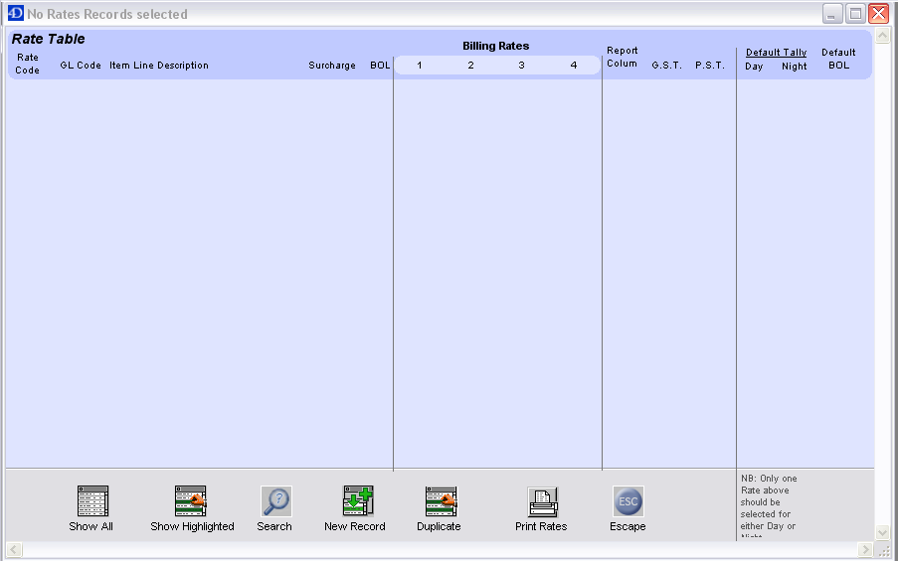
Task: Click the Show Highlighted icon
Action: click(x=191, y=501)
